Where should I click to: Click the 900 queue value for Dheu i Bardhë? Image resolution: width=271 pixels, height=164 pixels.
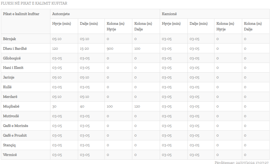(x=110, y=49)
